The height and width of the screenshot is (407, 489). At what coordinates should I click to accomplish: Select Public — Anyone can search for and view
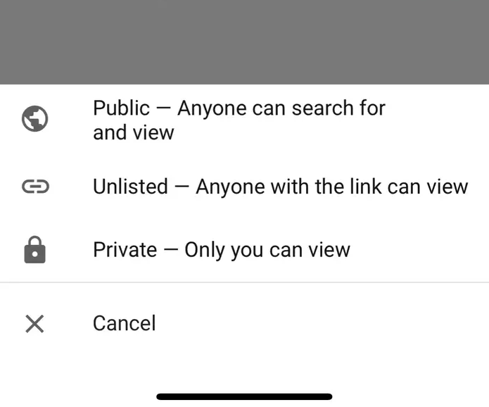(x=245, y=120)
